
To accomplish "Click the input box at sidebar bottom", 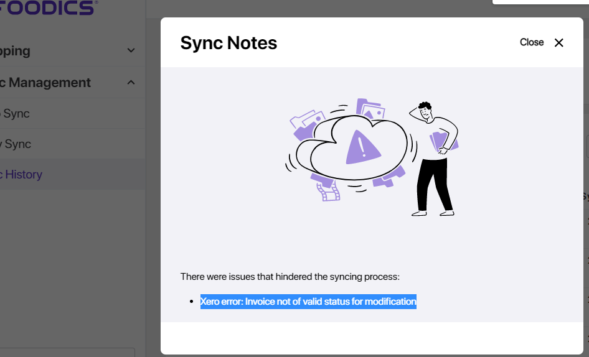I will coord(67,352).
